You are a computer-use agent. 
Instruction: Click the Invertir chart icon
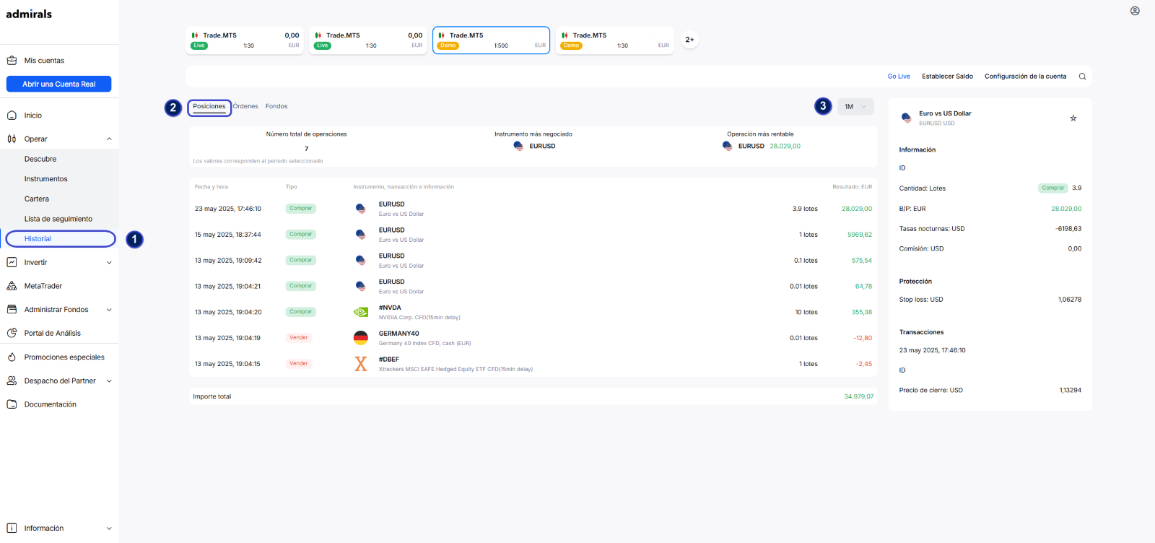[12, 263]
